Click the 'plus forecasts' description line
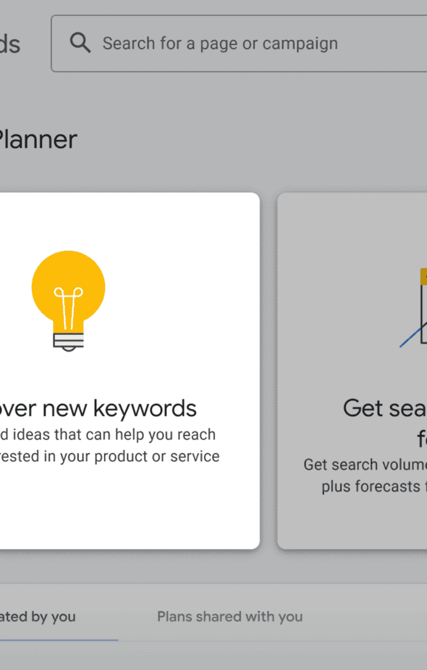Screen dimensions: 427x670 click(x=371, y=487)
